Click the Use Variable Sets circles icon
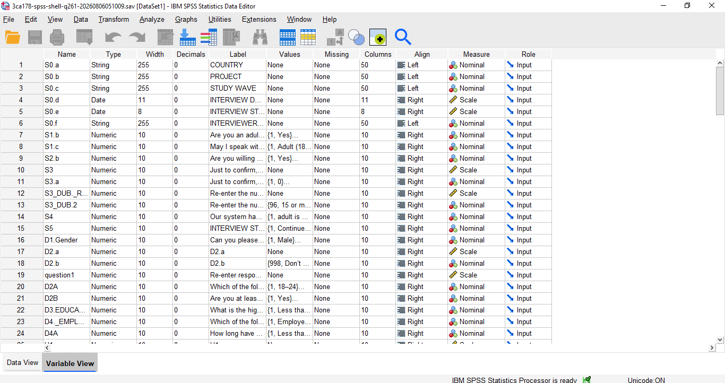The image size is (725, 383). coord(357,37)
